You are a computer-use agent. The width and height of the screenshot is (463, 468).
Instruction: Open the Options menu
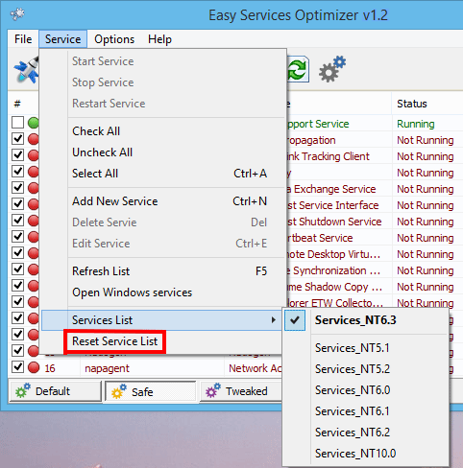click(x=114, y=39)
